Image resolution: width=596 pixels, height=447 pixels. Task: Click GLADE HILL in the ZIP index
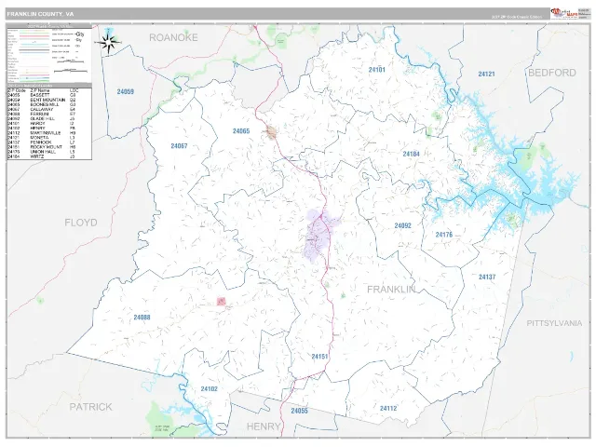click(x=43, y=118)
